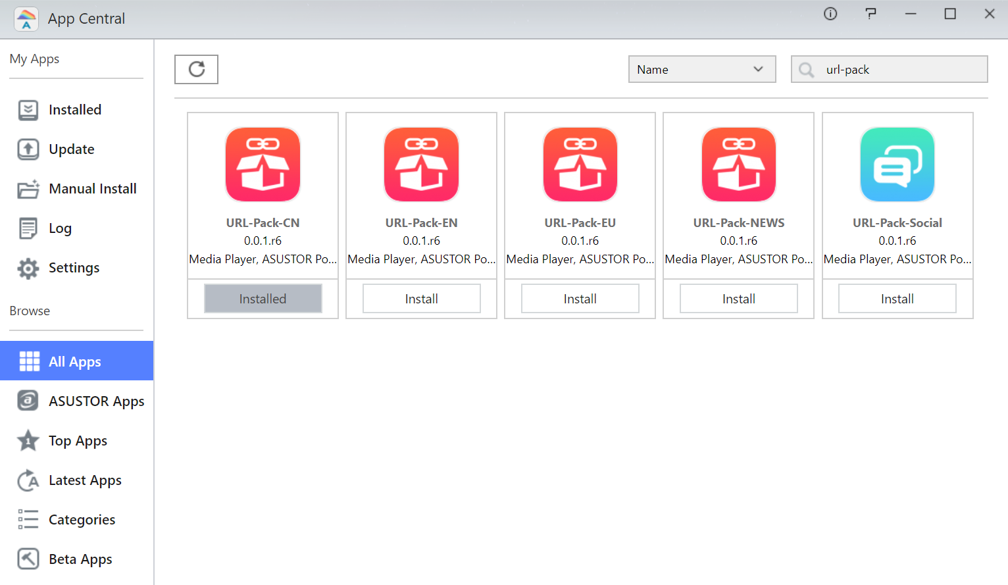
Task: Open the URL-Pack-EU app icon
Action: tap(580, 165)
